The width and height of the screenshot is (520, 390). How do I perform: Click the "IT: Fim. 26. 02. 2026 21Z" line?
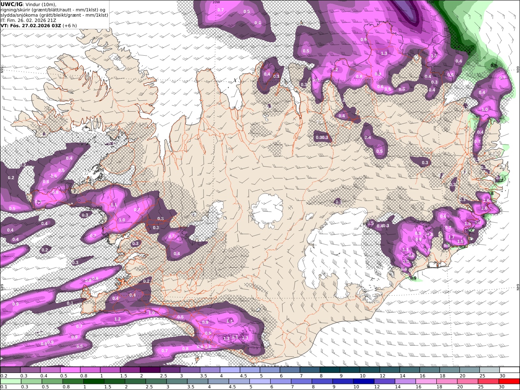click(28, 20)
